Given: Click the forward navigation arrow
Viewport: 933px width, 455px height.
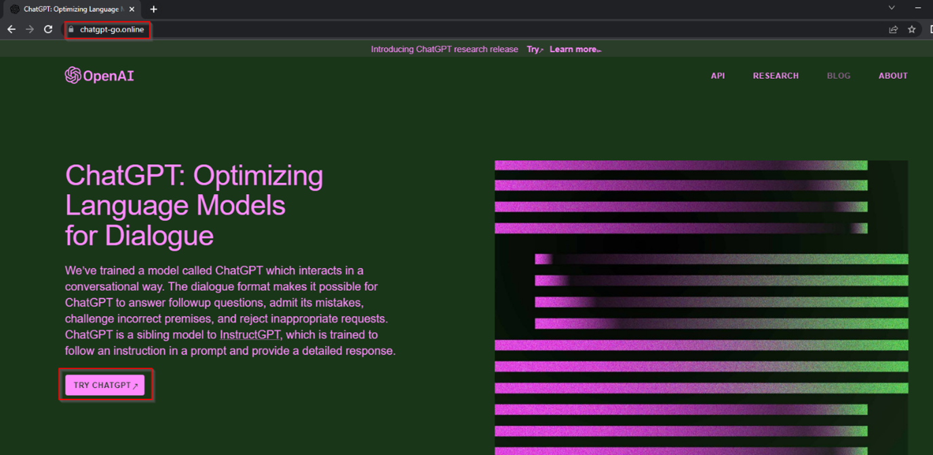Looking at the screenshot, I should coord(28,29).
